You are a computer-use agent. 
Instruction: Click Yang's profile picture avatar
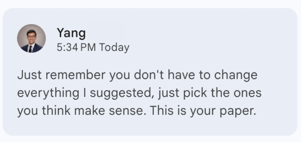pyautogui.click(x=31, y=38)
